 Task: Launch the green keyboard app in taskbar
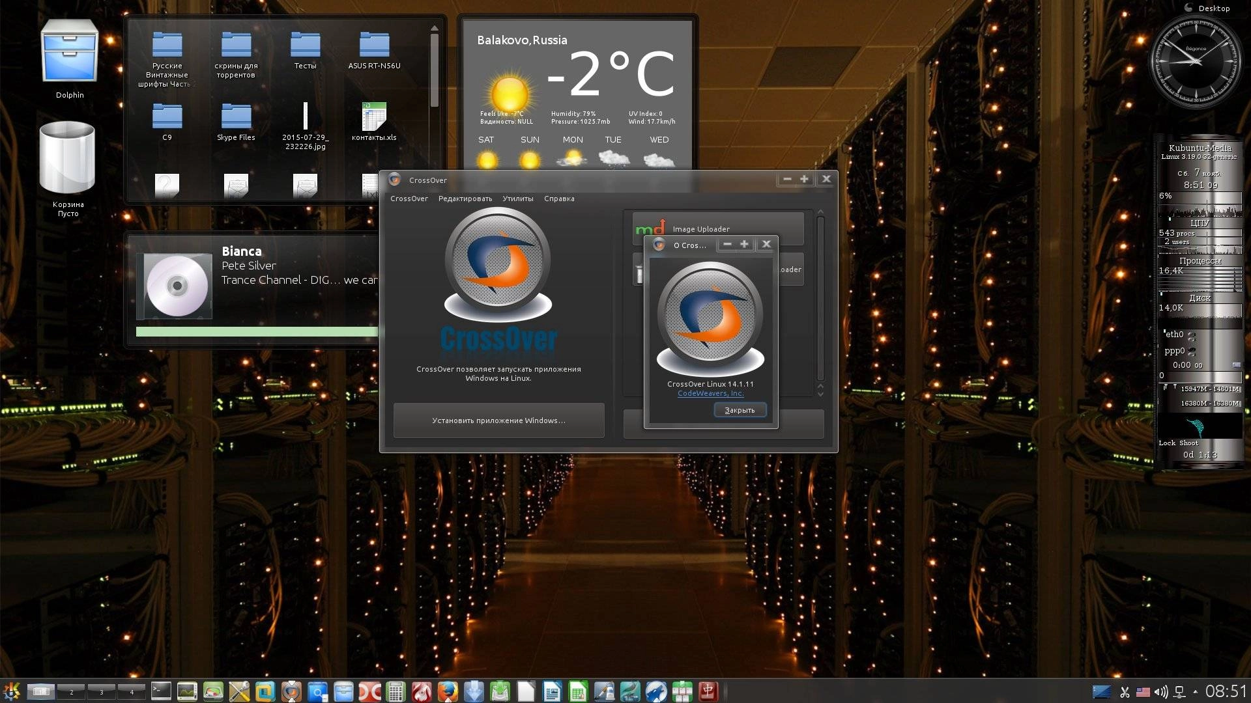coord(682,691)
